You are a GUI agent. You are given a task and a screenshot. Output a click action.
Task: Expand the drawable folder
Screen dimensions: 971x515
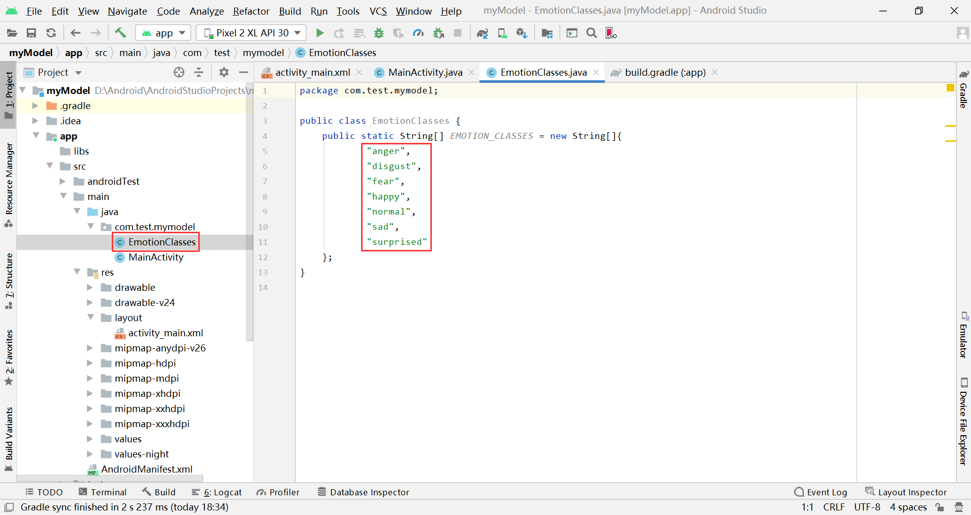click(x=90, y=287)
